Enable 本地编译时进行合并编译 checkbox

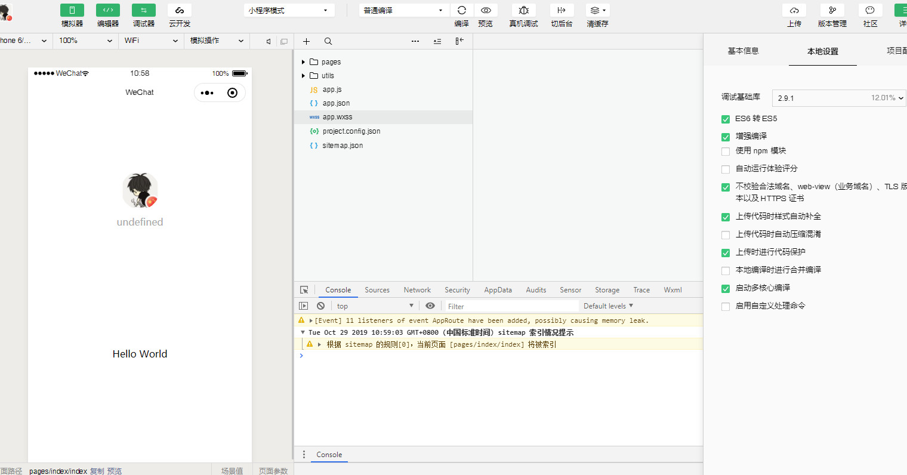[726, 271]
